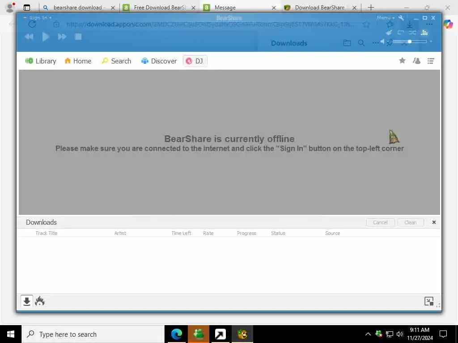Screen dimensions: 458x343
Task: Switch to the Discover tab
Action: (x=159, y=61)
